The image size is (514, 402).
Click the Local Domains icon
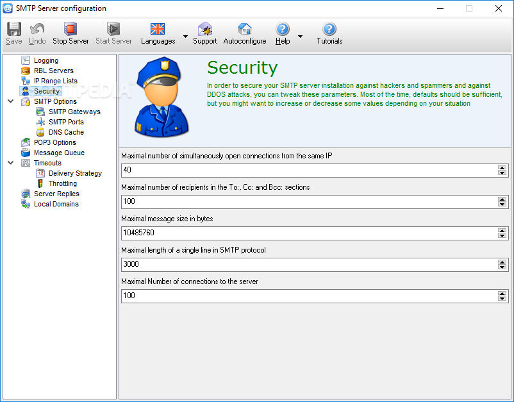[26, 204]
